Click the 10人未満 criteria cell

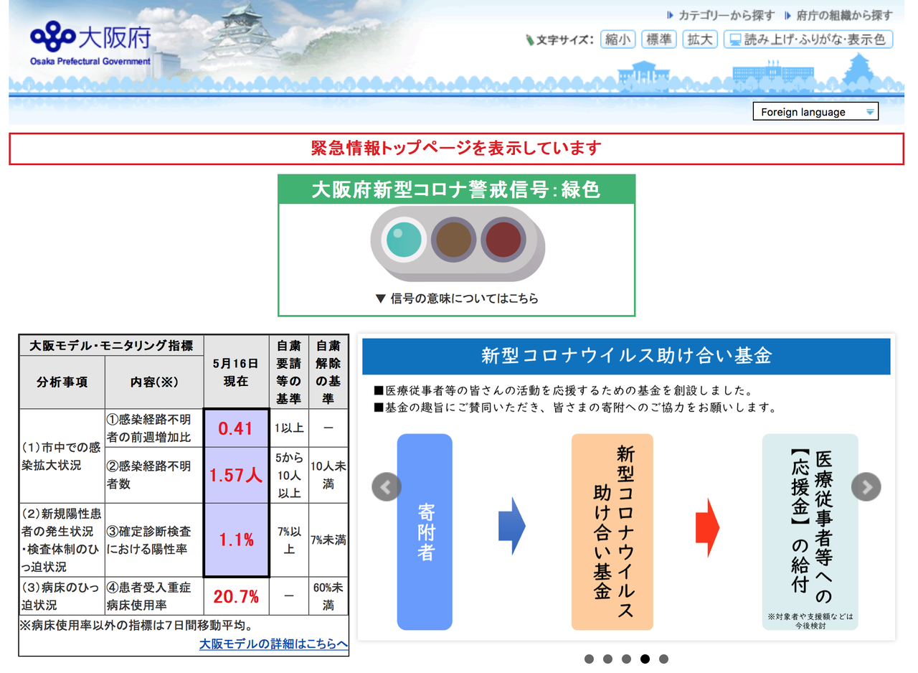328,475
